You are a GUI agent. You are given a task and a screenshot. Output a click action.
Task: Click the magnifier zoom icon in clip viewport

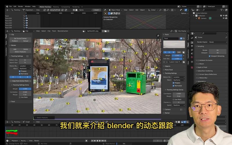pyautogui.click(x=158, y=36)
